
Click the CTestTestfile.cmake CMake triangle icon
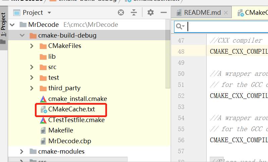click(x=43, y=120)
